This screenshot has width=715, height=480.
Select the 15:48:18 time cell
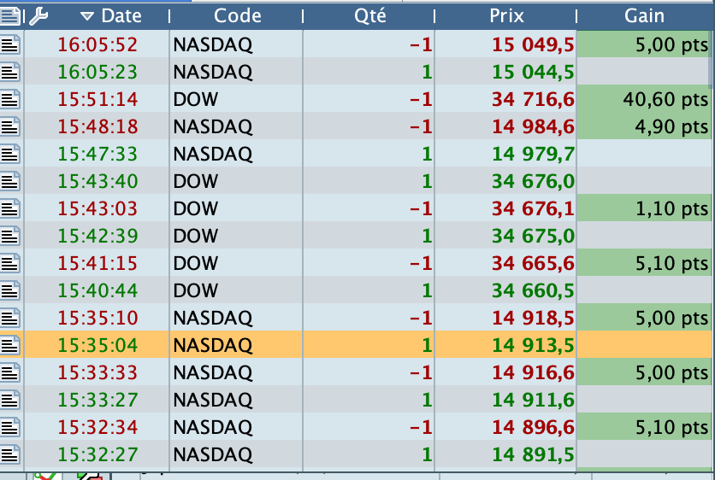(97, 126)
